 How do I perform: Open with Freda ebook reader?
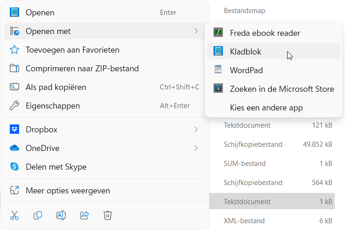pyautogui.click(x=274, y=33)
